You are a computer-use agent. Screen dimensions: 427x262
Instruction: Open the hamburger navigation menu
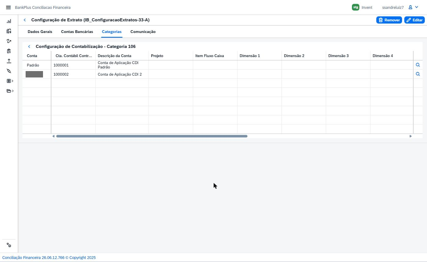point(8,7)
